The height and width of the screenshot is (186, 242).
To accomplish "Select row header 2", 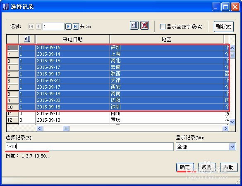I will (13, 54).
